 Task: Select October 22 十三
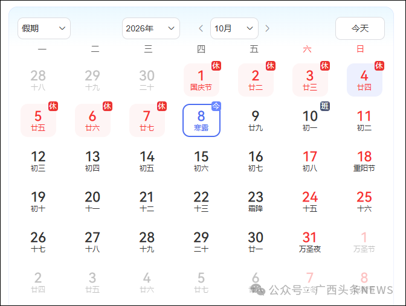pos(201,201)
